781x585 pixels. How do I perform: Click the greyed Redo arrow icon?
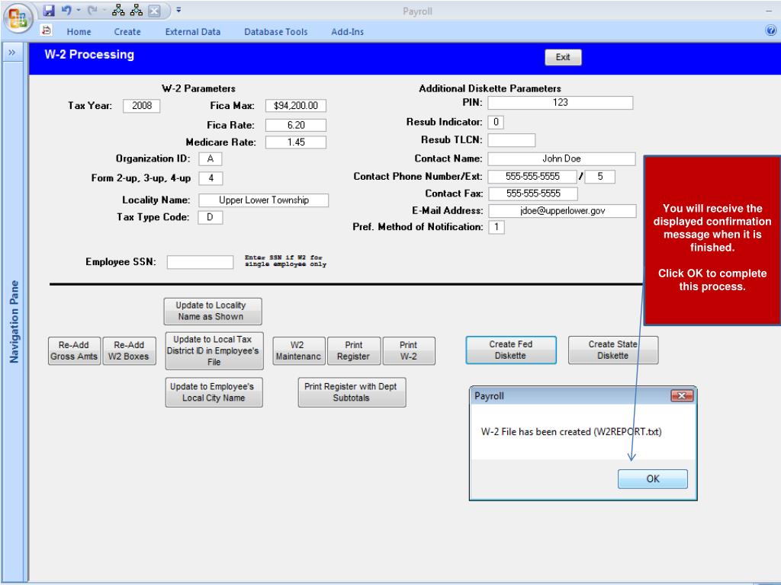point(92,11)
